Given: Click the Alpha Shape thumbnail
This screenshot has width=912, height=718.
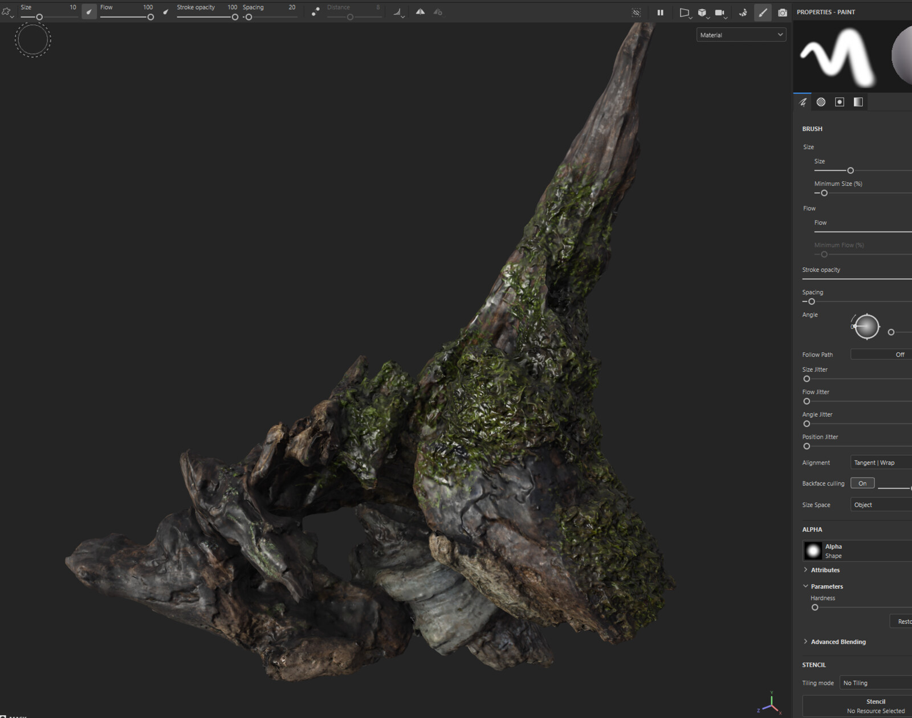Looking at the screenshot, I should click(x=813, y=551).
